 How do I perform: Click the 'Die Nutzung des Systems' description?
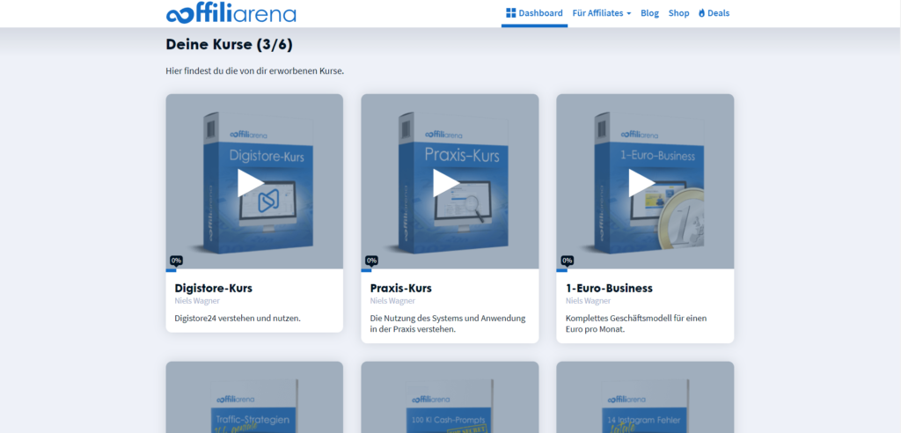448,324
